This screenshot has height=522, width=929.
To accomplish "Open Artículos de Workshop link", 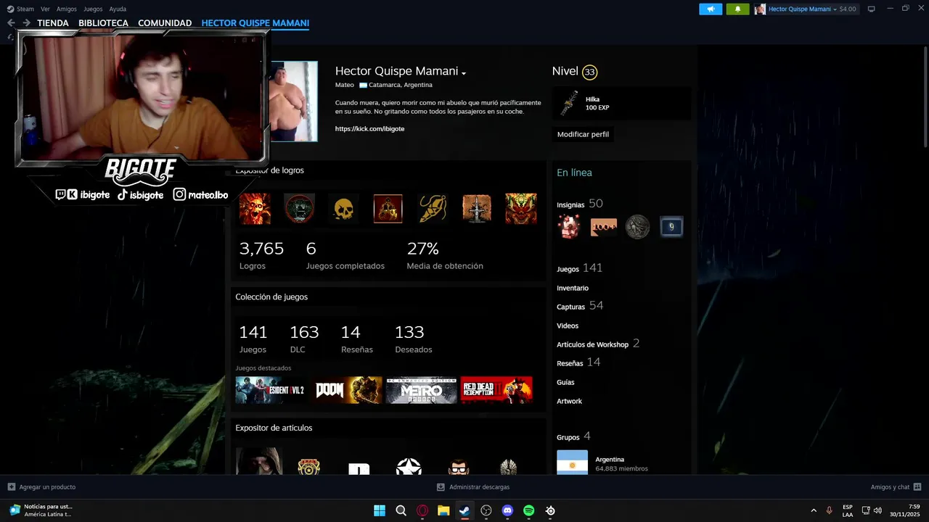I will pyautogui.click(x=592, y=344).
